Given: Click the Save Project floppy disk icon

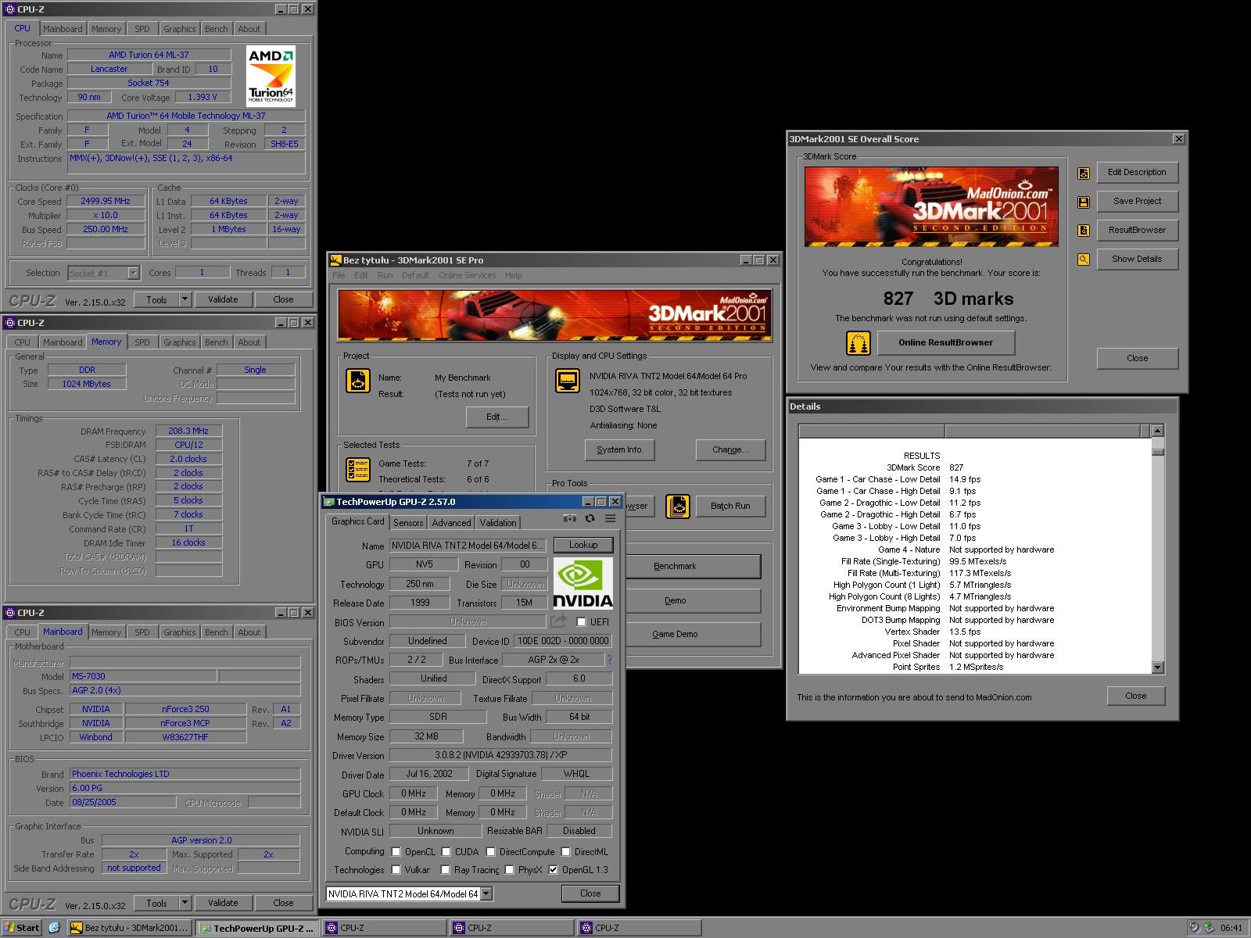Looking at the screenshot, I should (1084, 202).
